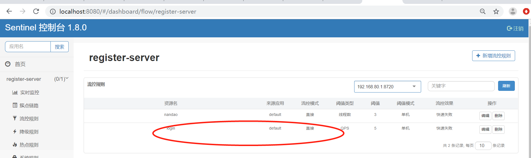Click the Sentinel 控制台 1.8.0 title
The width and height of the screenshot is (531, 158).
(x=46, y=28)
